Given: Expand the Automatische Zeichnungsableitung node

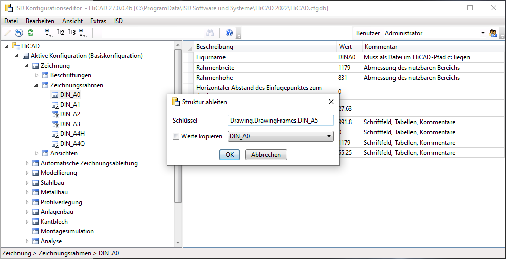Looking at the screenshot, I should (x=27, y=163).
